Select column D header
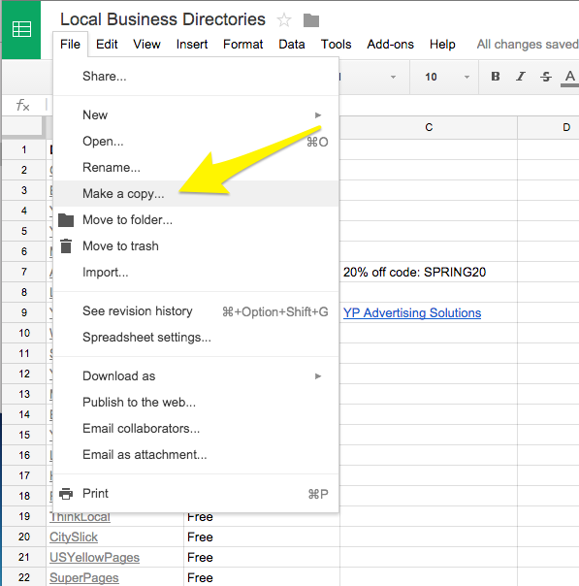Viewport: 579px width, 586px height. point(548,127)
